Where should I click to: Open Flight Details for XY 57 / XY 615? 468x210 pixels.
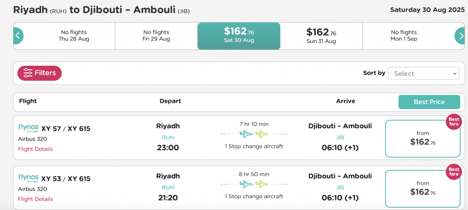click(35, 149)
